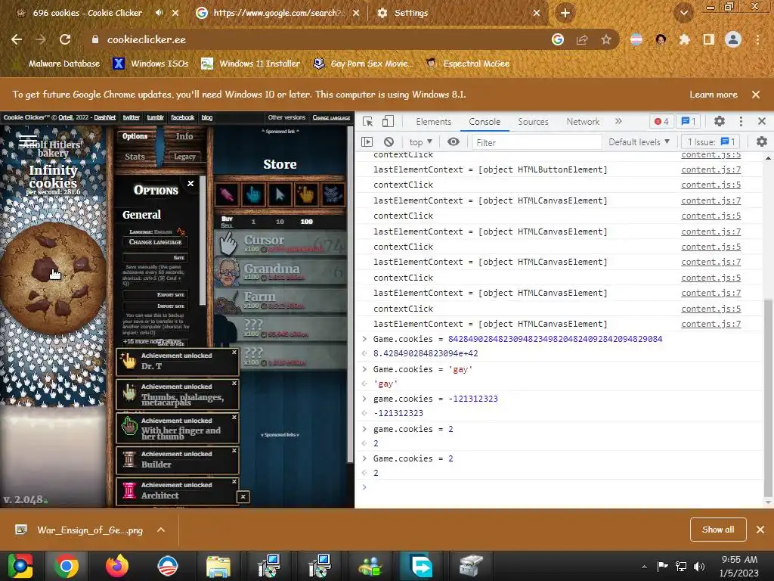Buy the Grandma building
774x581 pixels.
[280, 272]
